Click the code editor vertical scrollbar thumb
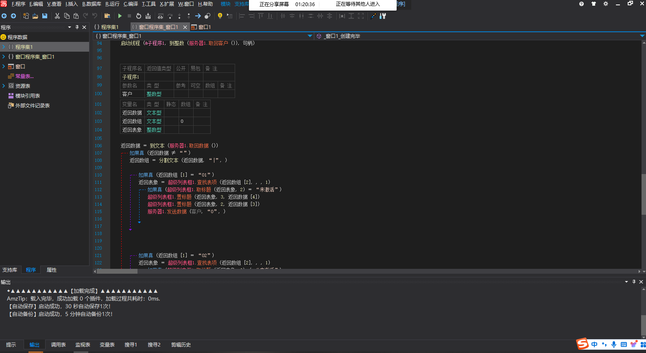 pos(644,194)
